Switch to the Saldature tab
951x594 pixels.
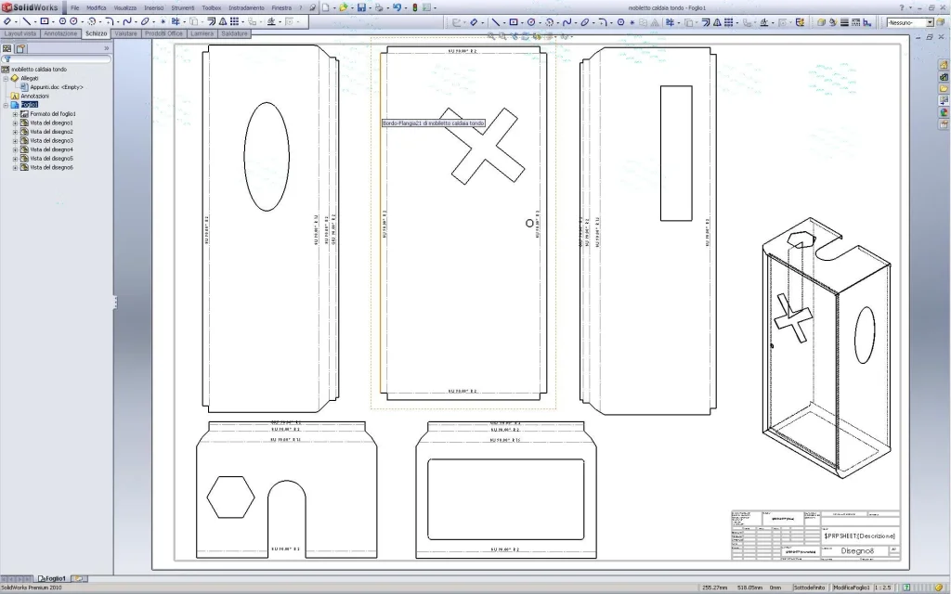(x=234, y=33)
